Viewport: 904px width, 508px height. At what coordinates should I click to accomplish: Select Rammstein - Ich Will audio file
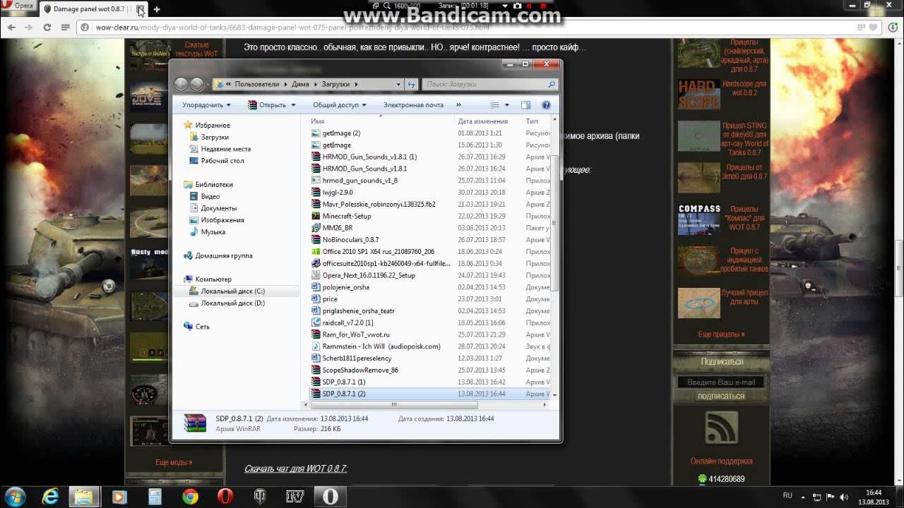[381, 346]
